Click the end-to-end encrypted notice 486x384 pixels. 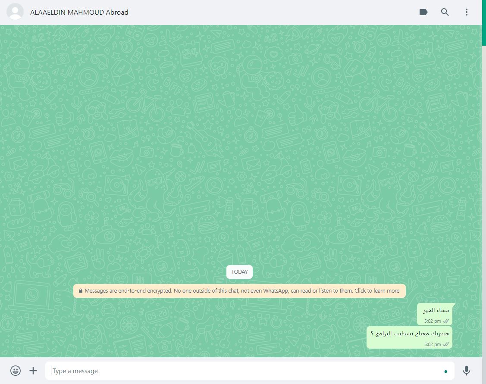click(x=239, y=291)
